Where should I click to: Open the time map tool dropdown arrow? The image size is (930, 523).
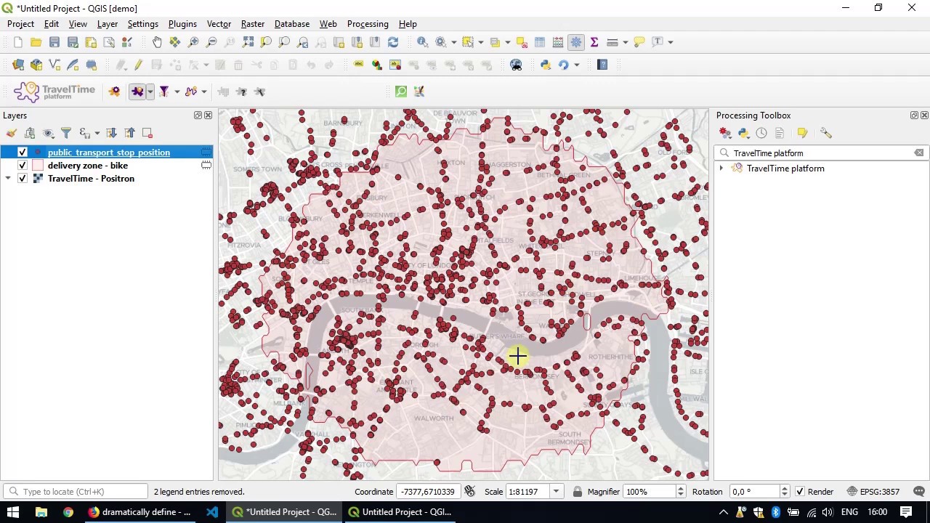coord(150,92)
